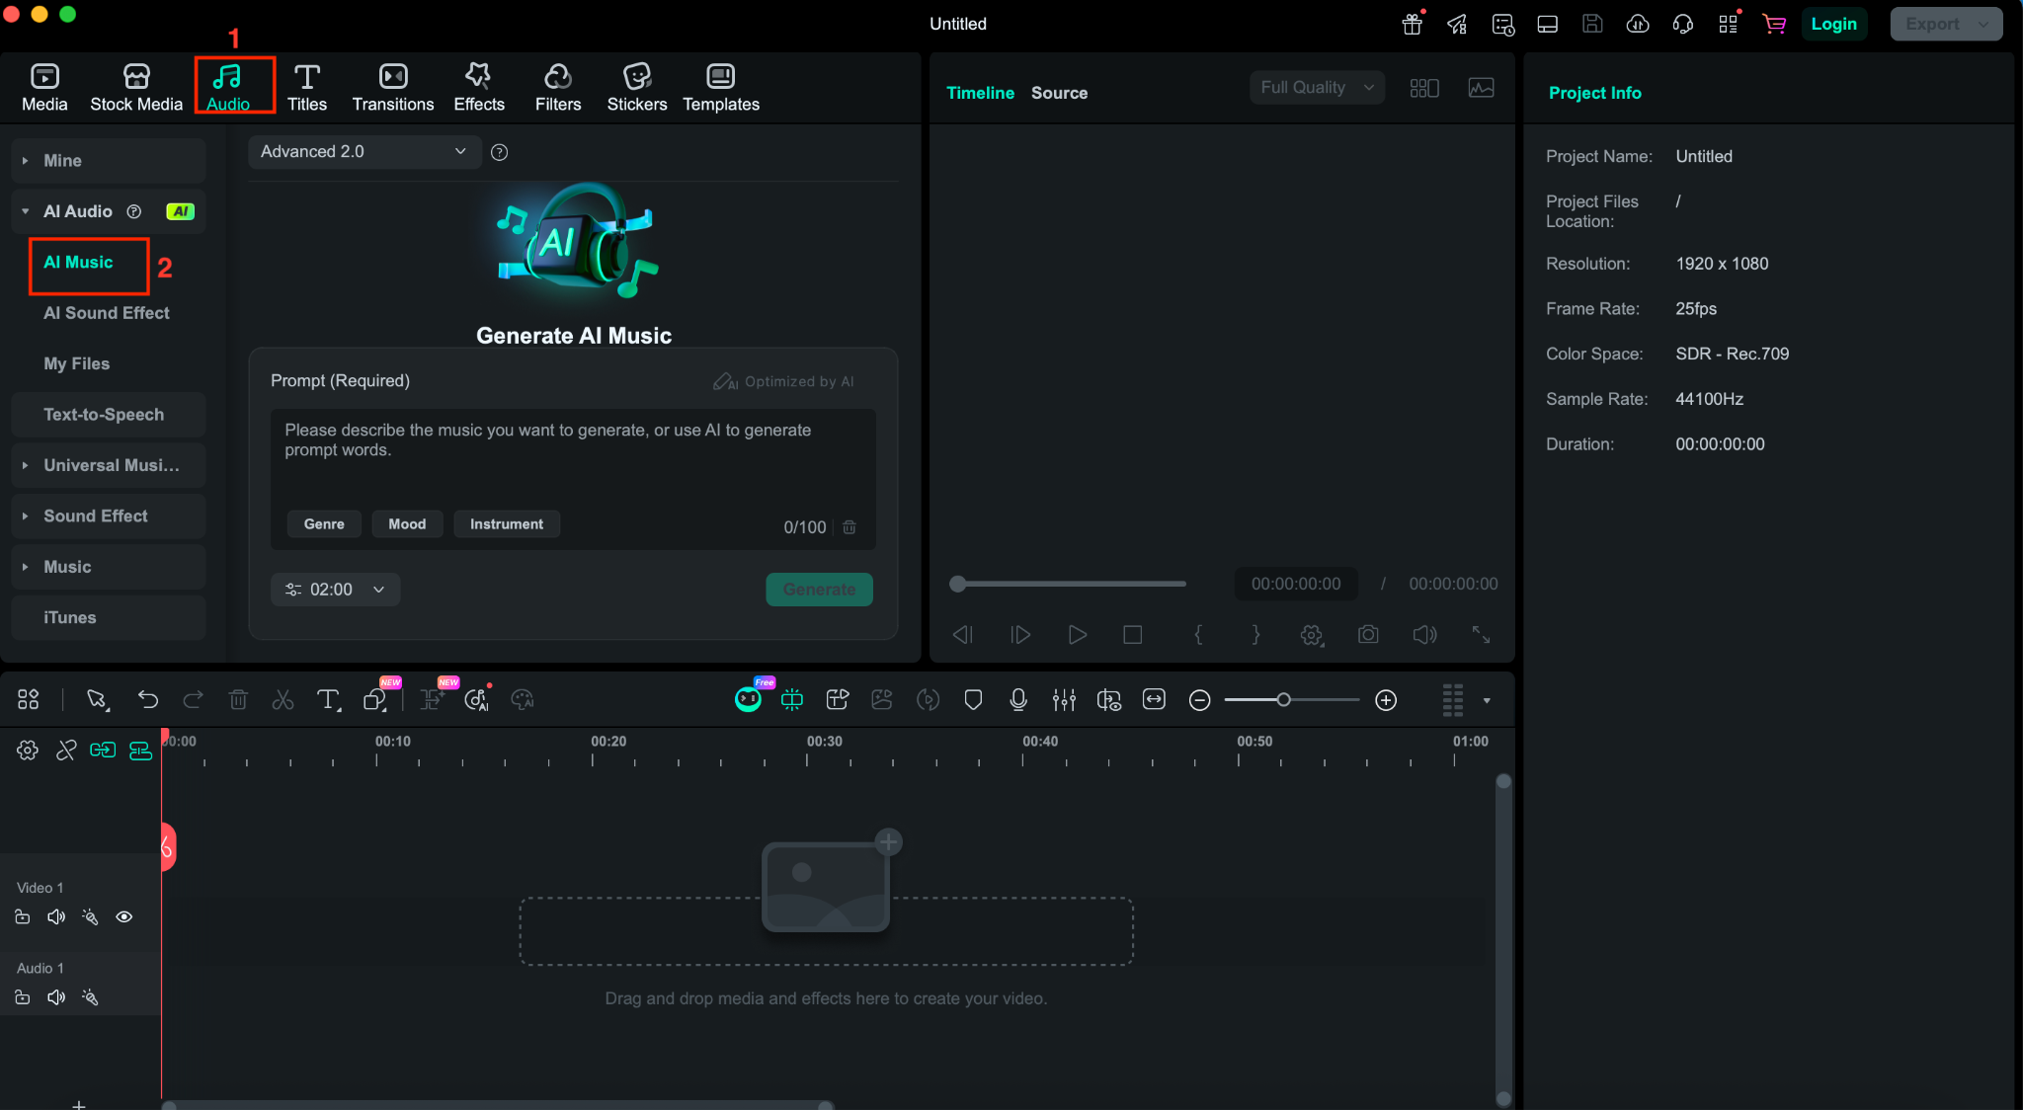
Task: Click the timeline track settings gear
Action: [x=28, y=751]
